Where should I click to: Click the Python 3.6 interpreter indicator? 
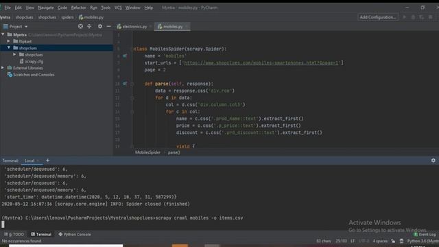[423, 241]
